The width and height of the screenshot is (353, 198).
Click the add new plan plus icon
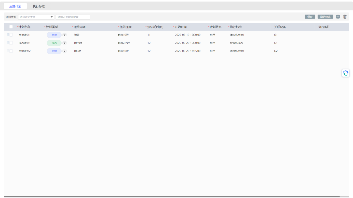(x=338, y=17)
